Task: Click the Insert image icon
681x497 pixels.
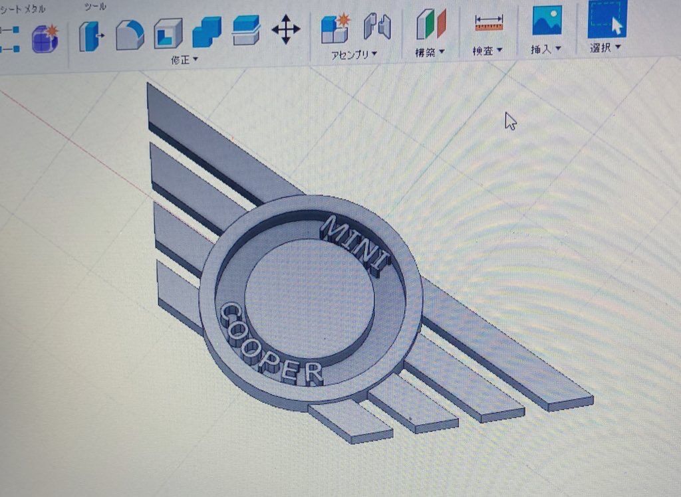Action: point(547,21)
